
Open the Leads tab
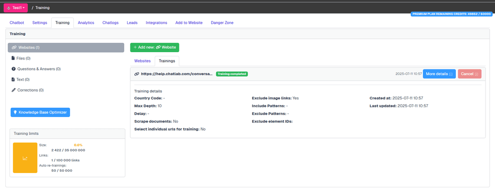tap(132, 23)
